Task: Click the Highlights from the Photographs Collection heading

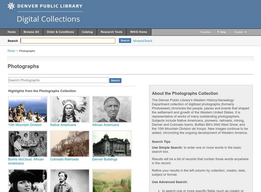Action: click(x=42, y=91)
